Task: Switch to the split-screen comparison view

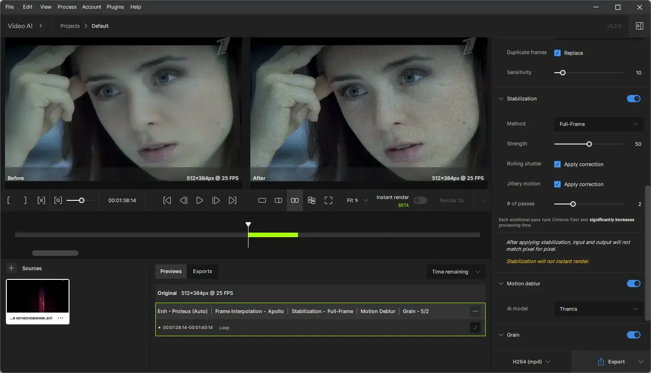Action: tap(278, 200)
